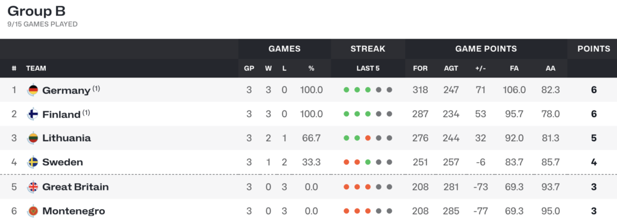This screenshot has width=617, height=223.
Task: Sort by the POINTS column header
Action: coord(594,49)
